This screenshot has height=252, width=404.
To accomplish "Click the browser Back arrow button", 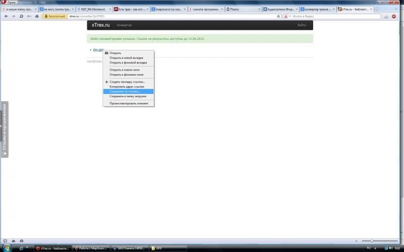I will pyautogui.click(x=6, y=16).
